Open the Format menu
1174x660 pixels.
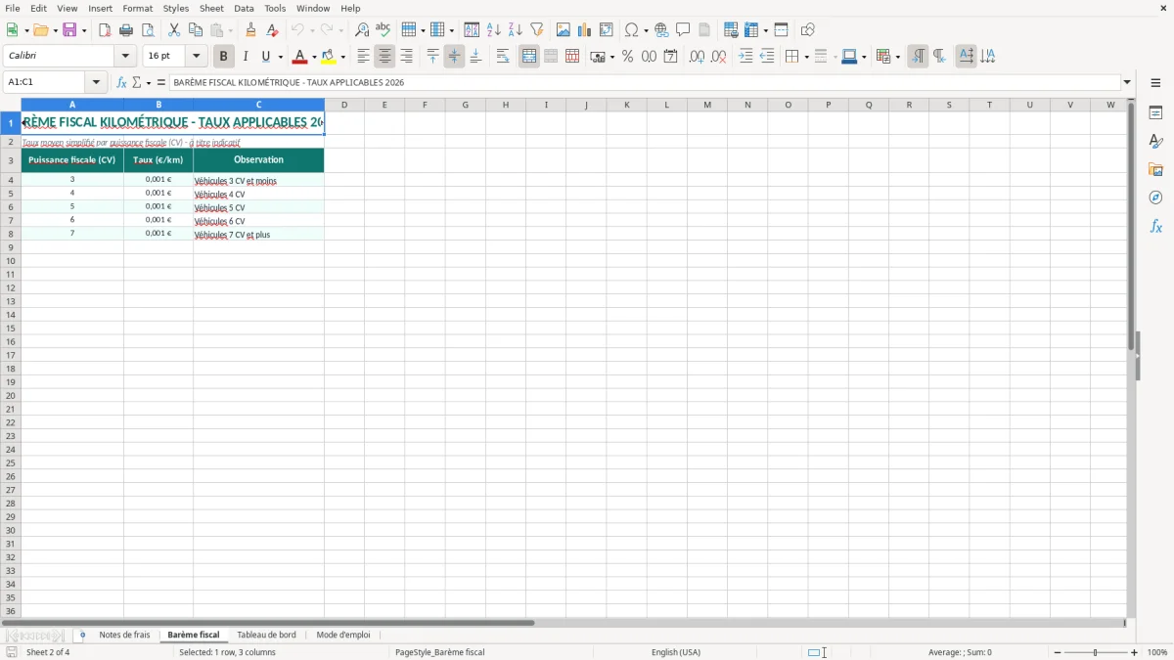(x=138, y=8)
